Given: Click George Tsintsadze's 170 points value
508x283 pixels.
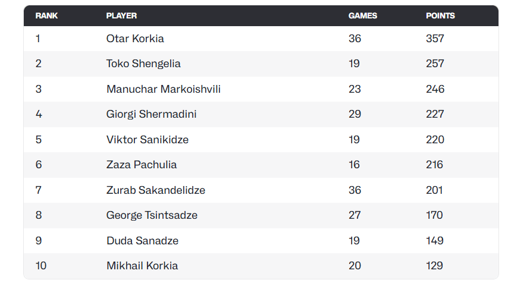Looking at the screenshot, I should tap(435, 215).
